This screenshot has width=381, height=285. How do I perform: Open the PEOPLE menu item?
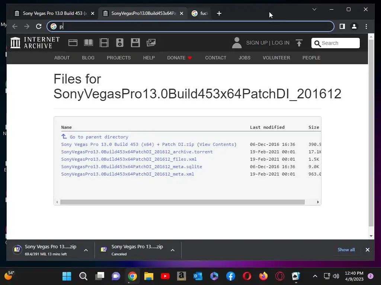click(x=311, y=58)
